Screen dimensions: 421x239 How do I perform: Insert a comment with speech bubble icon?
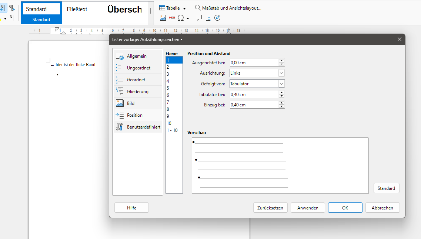point(199,18)
